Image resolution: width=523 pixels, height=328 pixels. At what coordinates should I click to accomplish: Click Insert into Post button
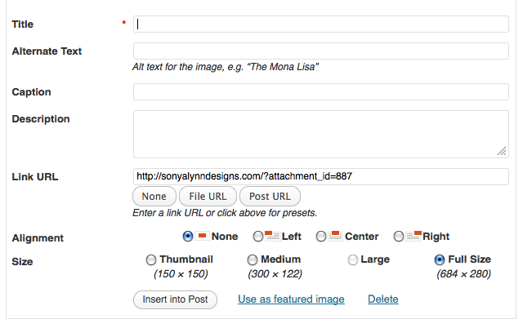(175, 299)
